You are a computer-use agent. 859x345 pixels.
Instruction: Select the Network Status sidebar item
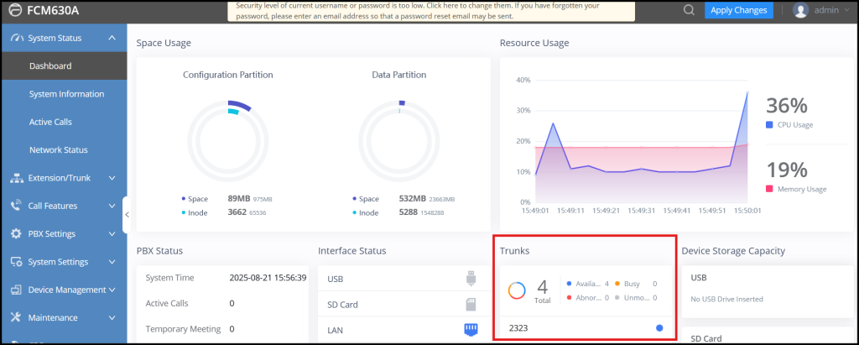coord(58,149)
